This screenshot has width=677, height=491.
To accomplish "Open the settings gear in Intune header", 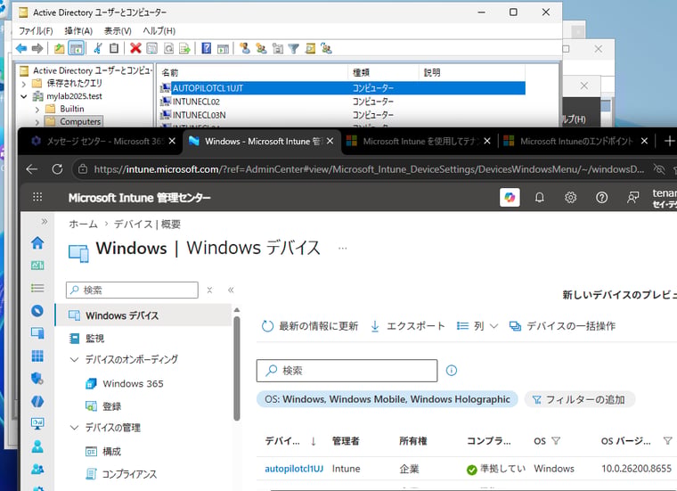I will 570,197.
